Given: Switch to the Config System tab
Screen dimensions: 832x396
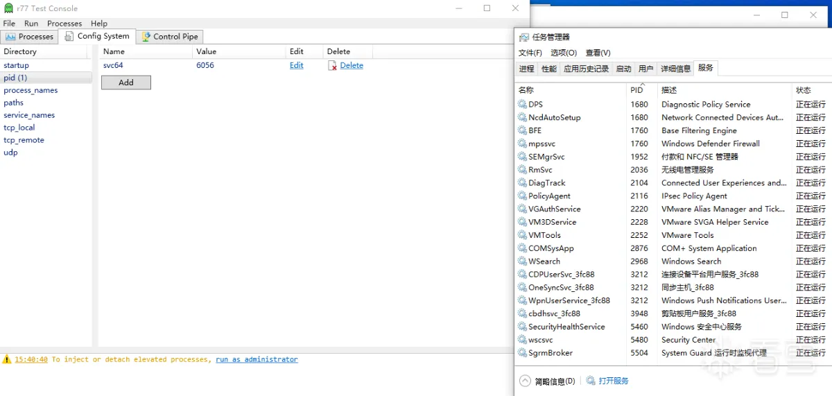Looking at the screenshot, I should pos(97,36).
